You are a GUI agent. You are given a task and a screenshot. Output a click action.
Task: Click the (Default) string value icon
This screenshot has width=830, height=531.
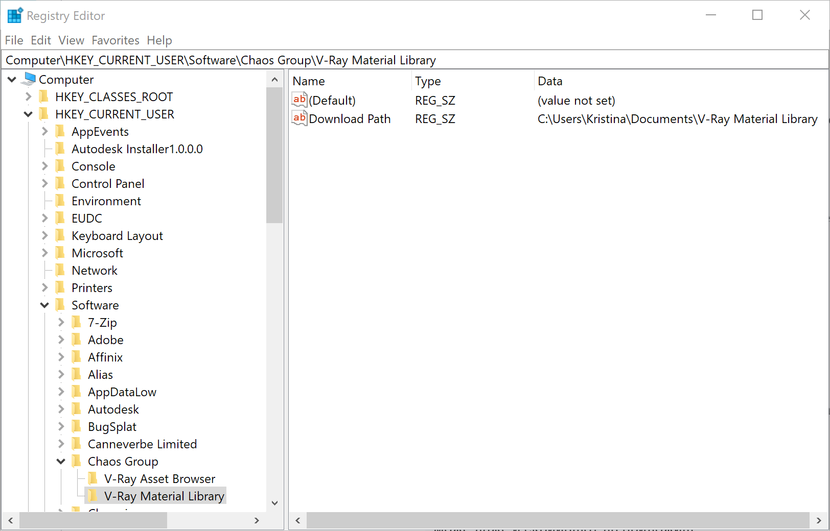299,100
